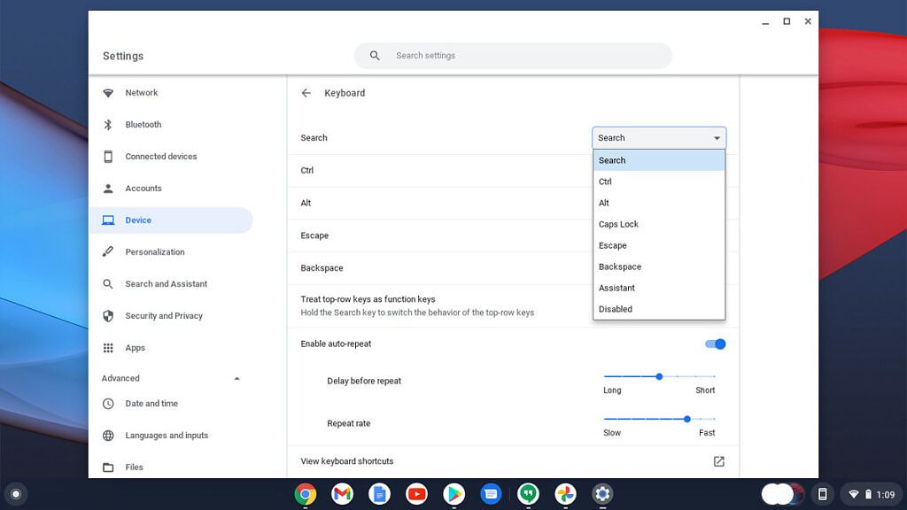
Task: Disable the Enable auto-repeat toggle
Action: (714, 344)
